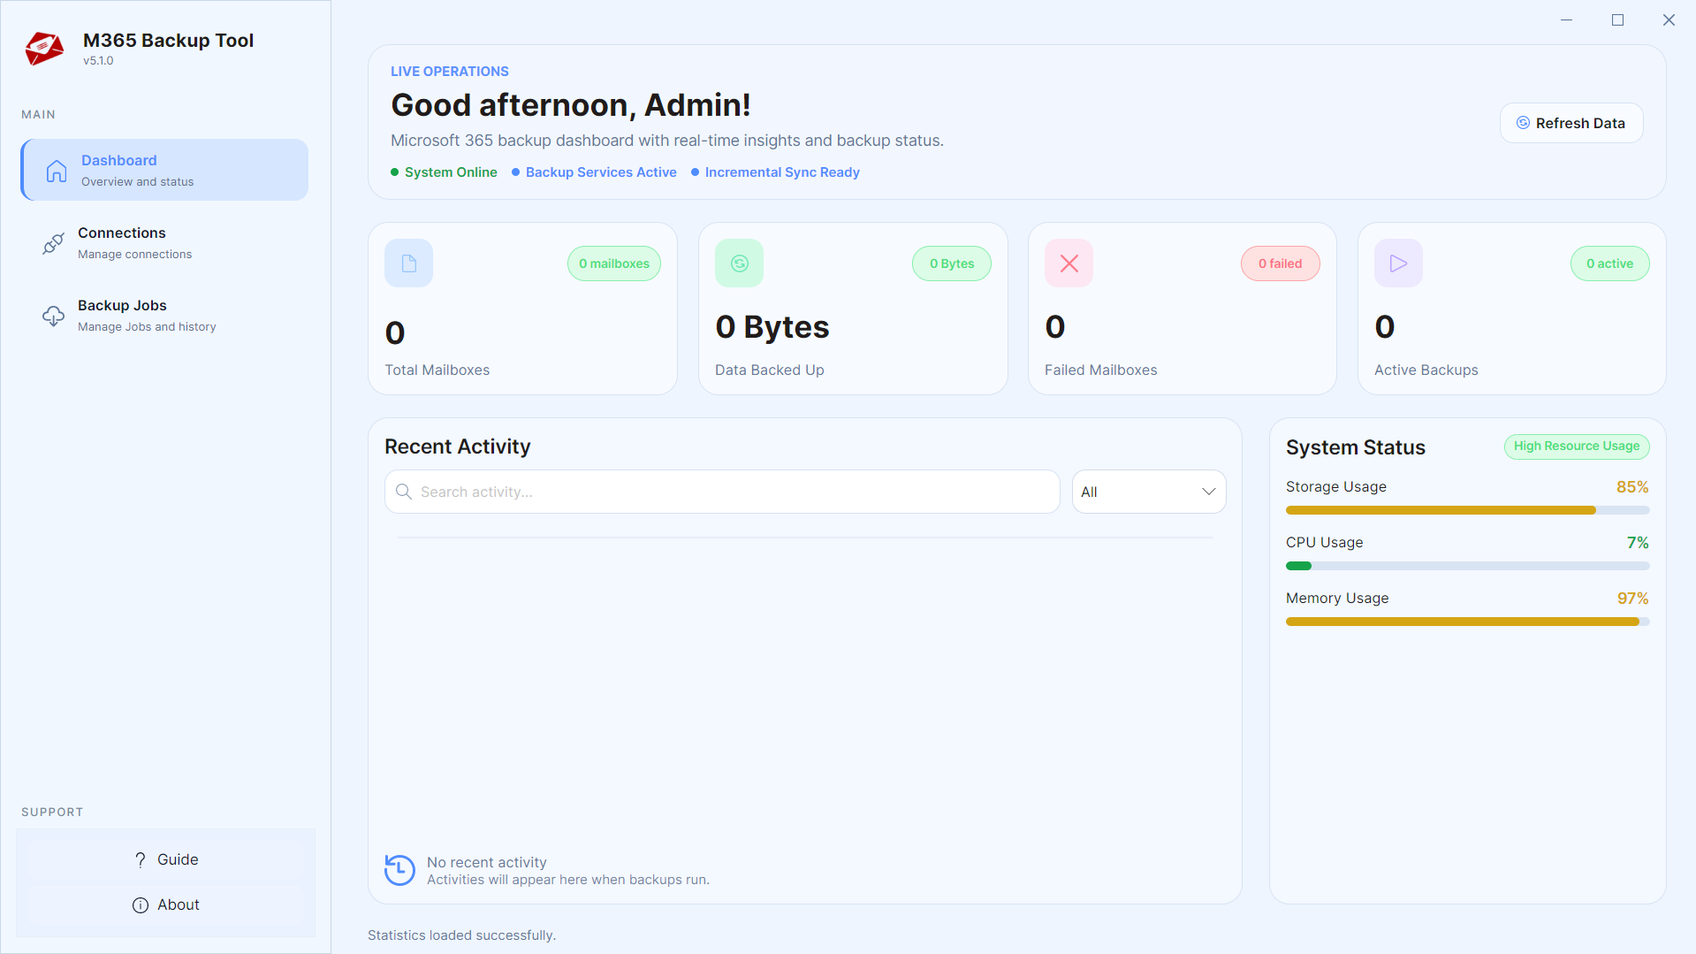Viewport: 1696px width, 954px height.
Task: Open Backup Jobs from the sidebar
Action: pyautogui.click(x=164, y=315)
